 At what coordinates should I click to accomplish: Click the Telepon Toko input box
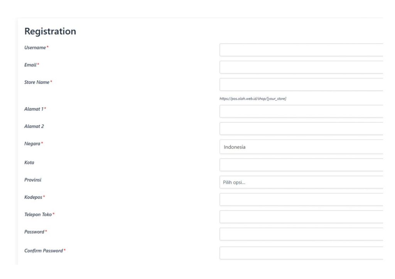coord(301,217)
